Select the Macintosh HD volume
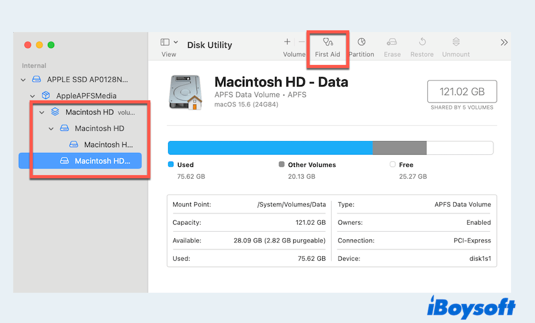The image size is (535, 323). click(99, 128)
